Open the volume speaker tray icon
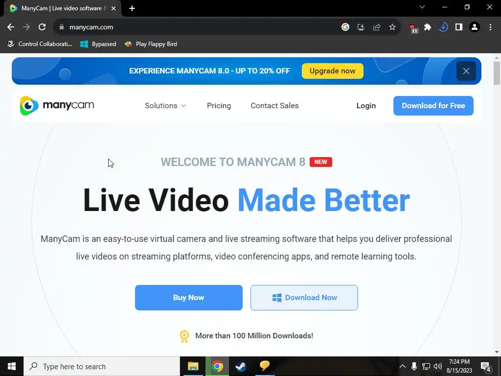The height and width of the screenshot is (376, 501). (438, 366)
